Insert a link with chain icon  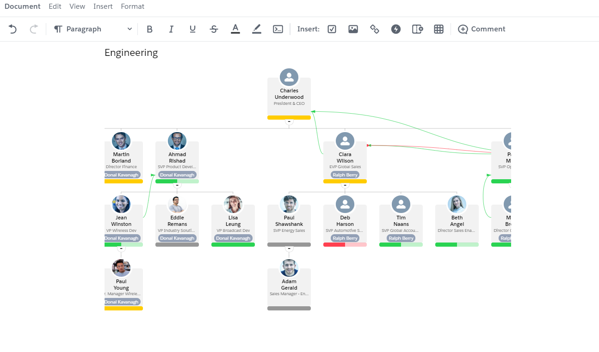(375, 29)
